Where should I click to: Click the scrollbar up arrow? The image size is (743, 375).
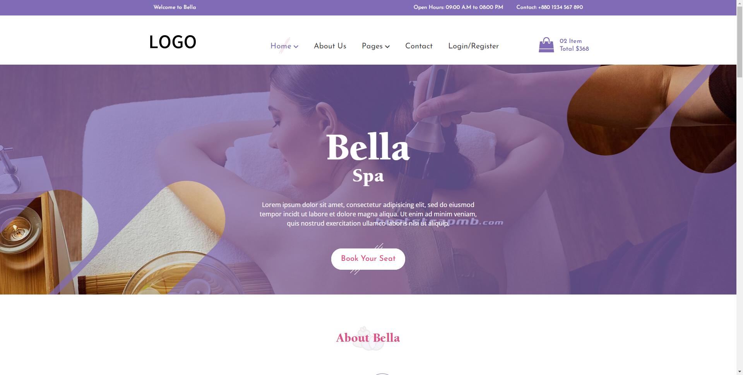pyautogui.click(x=740, y=3)
